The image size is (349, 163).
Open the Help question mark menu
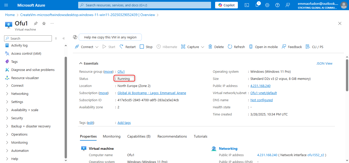click(277, 5)
